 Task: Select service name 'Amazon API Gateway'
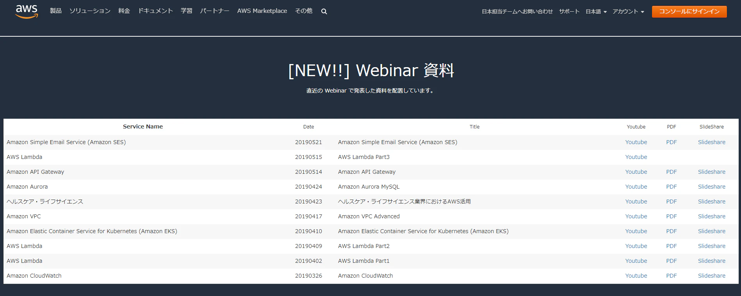36,172
